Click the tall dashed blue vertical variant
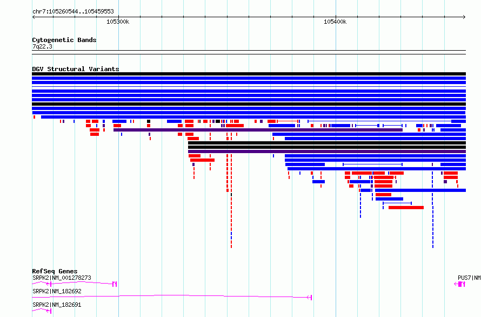 pyautogui.click(x=432, y=210)
